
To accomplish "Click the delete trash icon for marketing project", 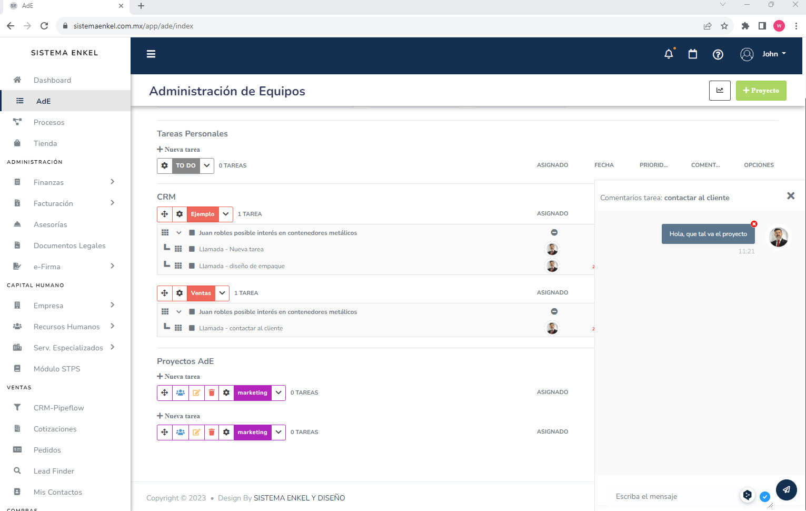I will (211, 392).
